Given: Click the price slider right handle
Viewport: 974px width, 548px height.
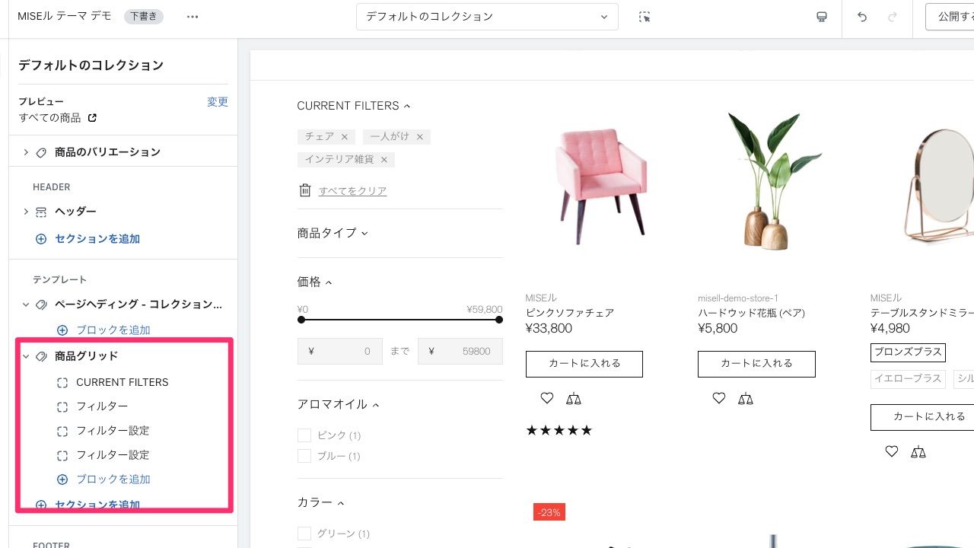Looking at the screenshot, I should (x=499, y=320).
